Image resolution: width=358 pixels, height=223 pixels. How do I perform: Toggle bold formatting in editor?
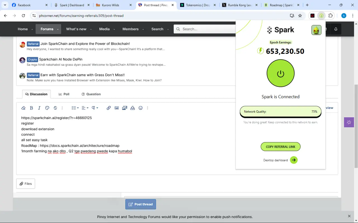click(x=31, y=108)
